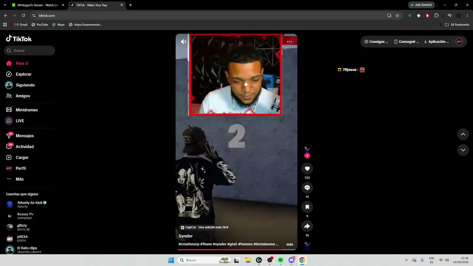Open Spotify from the taskbar
The width and height of the screenshot is (473, 266).
280,260
